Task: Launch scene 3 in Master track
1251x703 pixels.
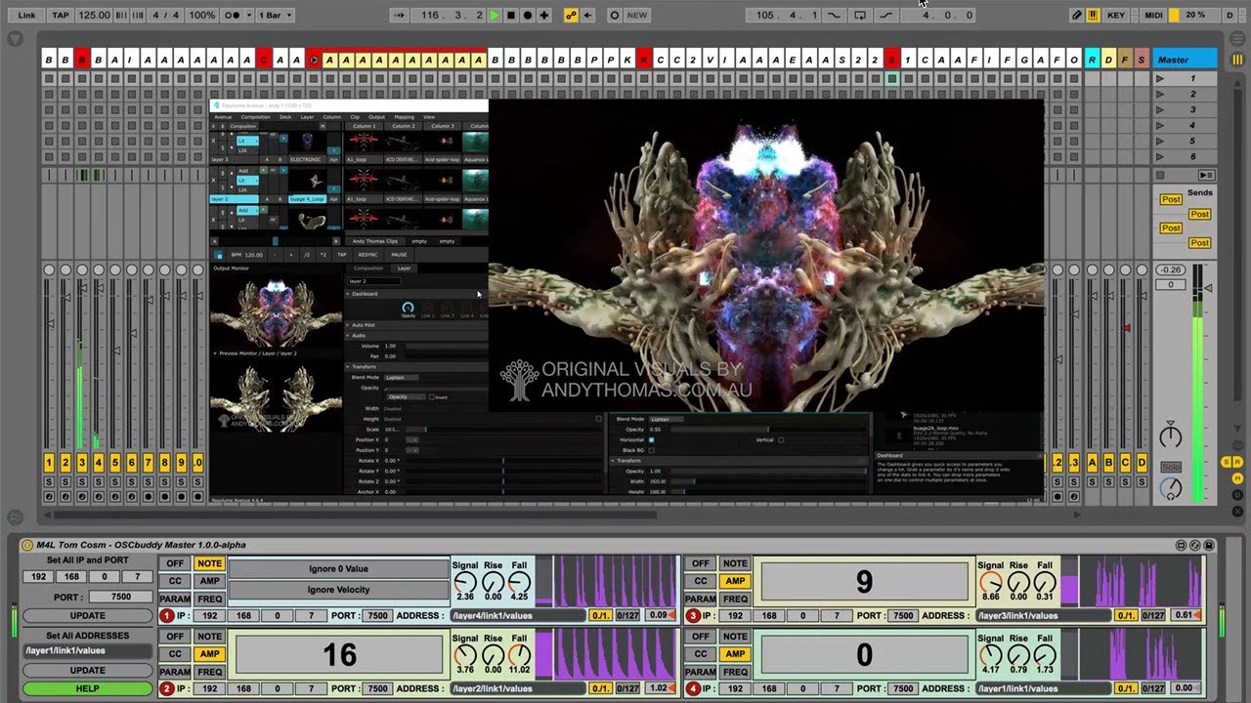Action: click(x=1160, y=109)
